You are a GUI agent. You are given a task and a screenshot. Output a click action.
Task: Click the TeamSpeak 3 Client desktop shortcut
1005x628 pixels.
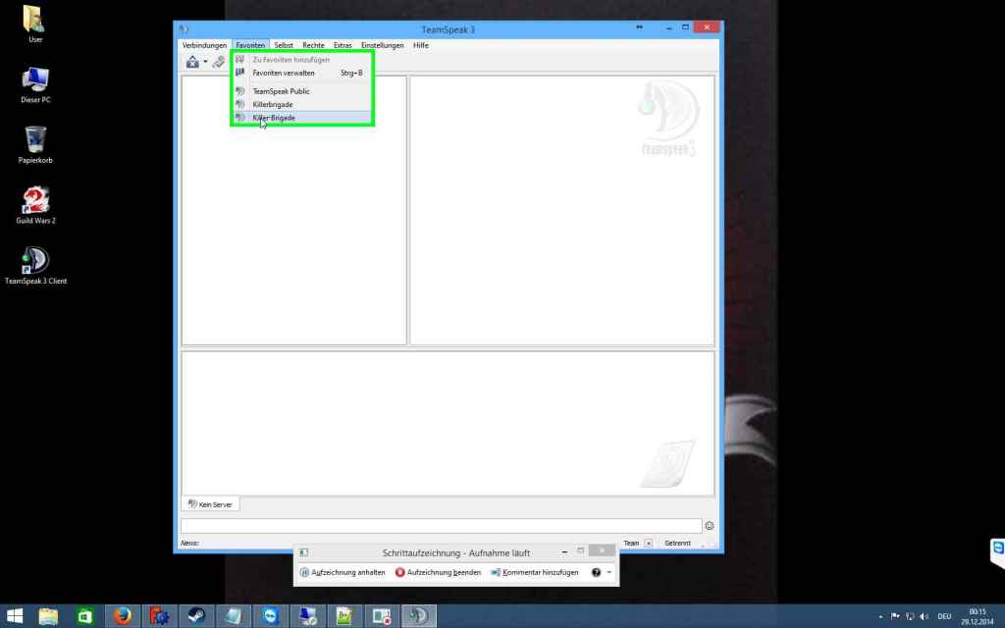point(35,261)
